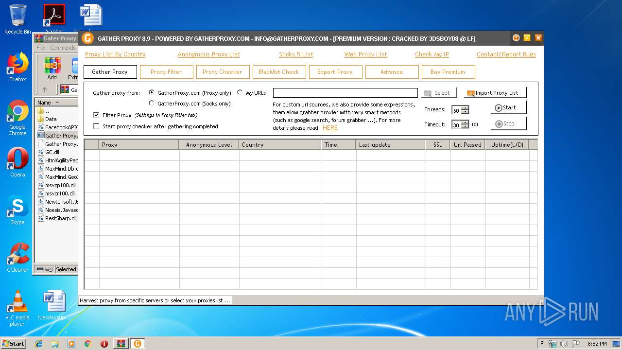This screenshot has height=350, width=622.
Task: Open Internet Explorer from the taskbar
Action: (39, 344)
